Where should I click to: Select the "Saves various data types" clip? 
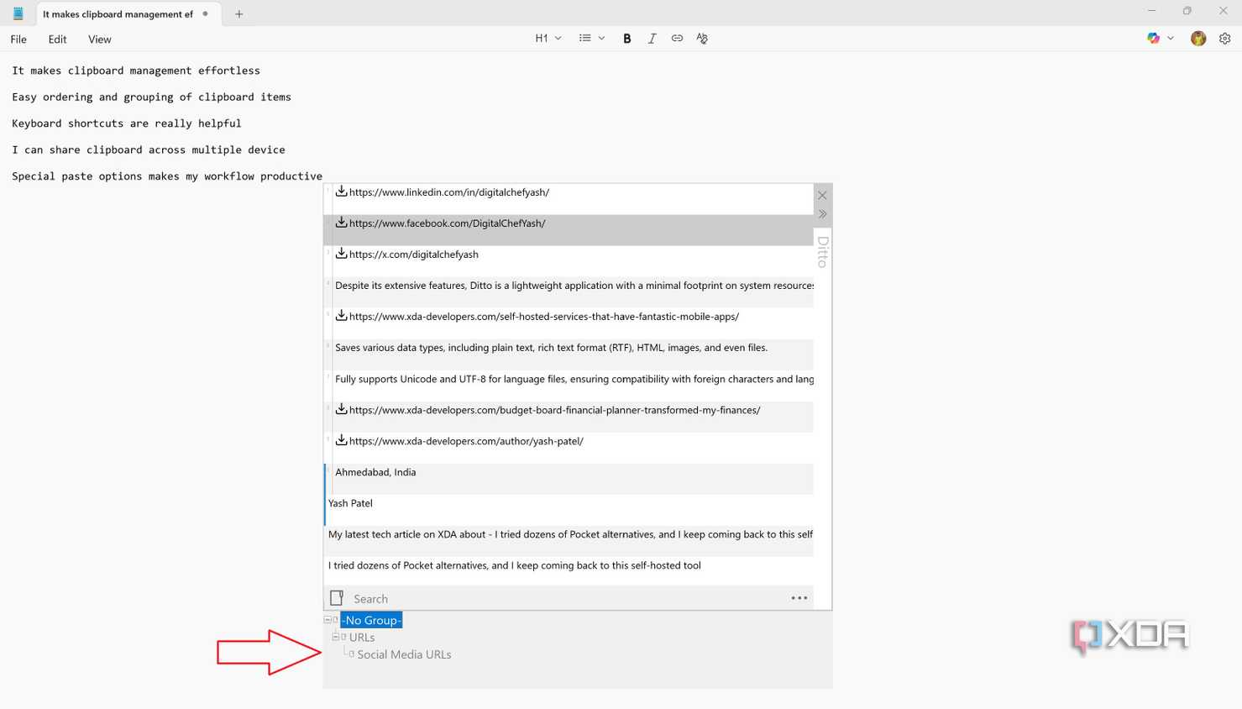tap(569, 354)
